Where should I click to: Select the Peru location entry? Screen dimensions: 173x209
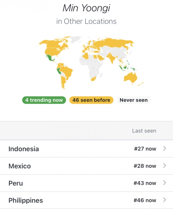(86, 183)
